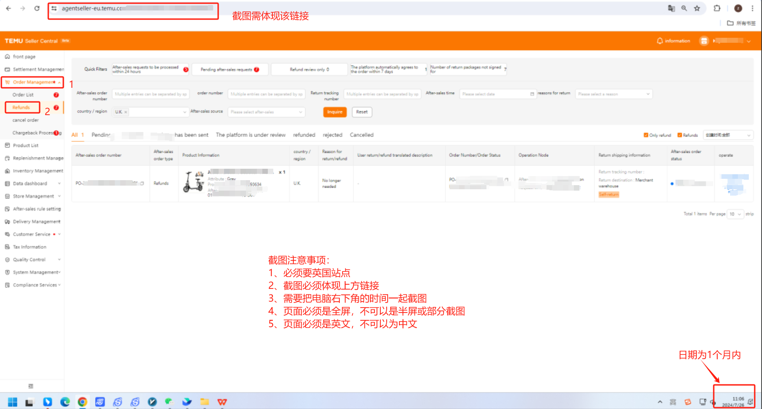Filter by Refund review only

coord(309,70)
